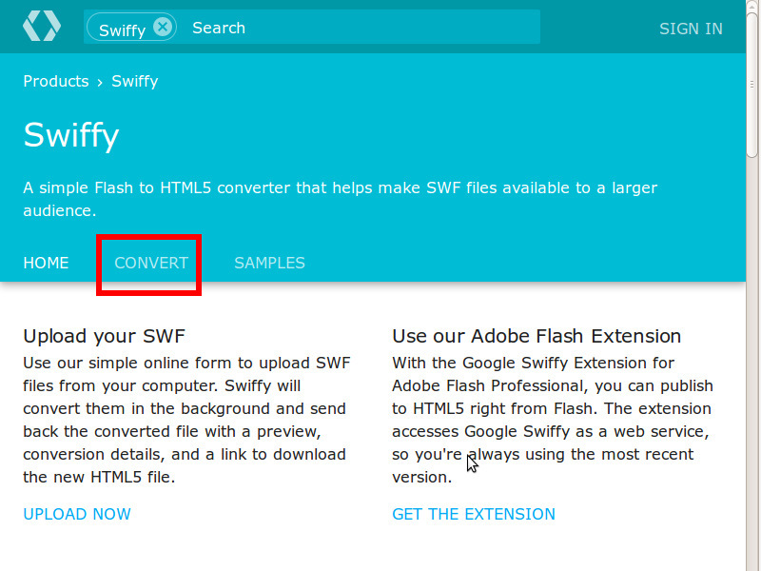
Task: Click GET THE EXTENSION link
Action: point(474,514)
